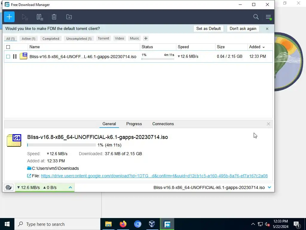Image resolution: width=306 pixels, height=230 pixels.
Task: Click Free Download Manager taskbar icon
Action: [x=167, y=224]
